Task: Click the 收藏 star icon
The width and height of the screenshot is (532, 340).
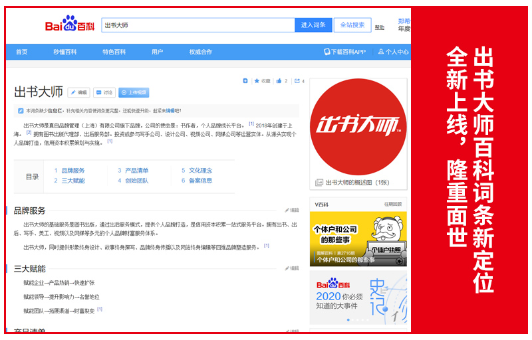Action: [257, 81]
